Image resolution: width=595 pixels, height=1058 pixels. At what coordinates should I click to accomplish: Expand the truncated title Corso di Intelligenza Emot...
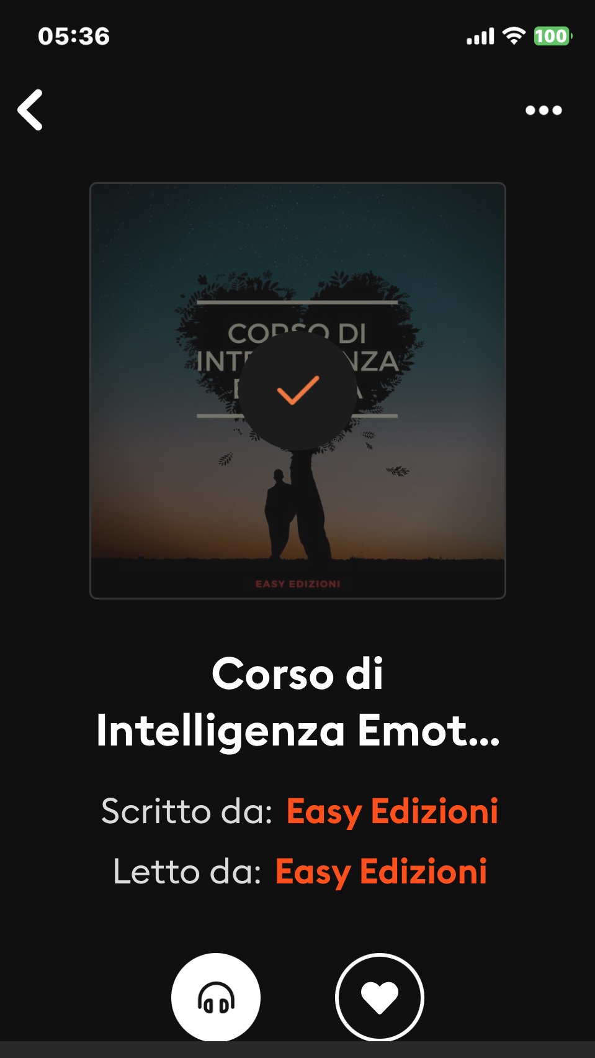(298, 702)
